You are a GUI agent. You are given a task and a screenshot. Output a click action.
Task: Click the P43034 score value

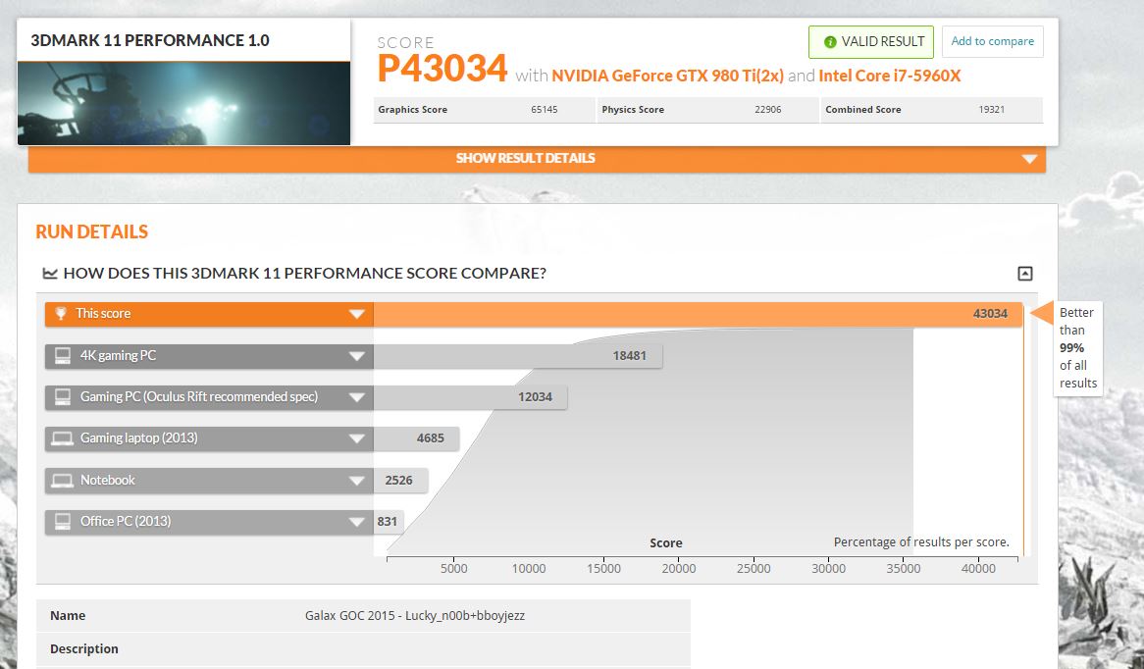[x=442, y=69]
